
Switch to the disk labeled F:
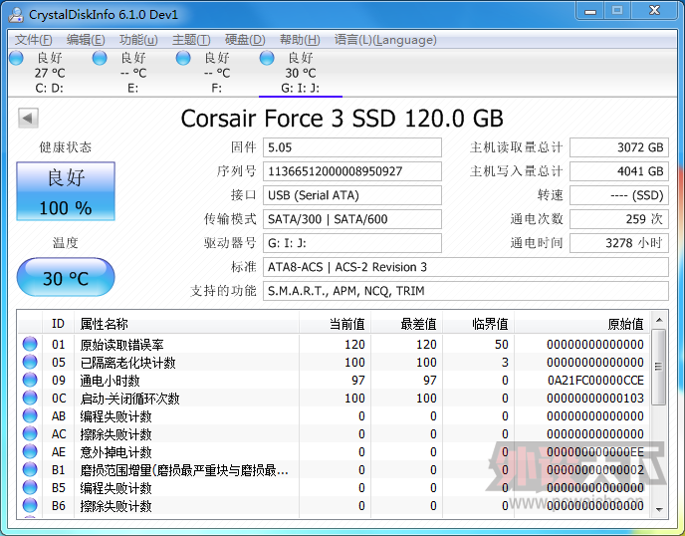point(217,73)
